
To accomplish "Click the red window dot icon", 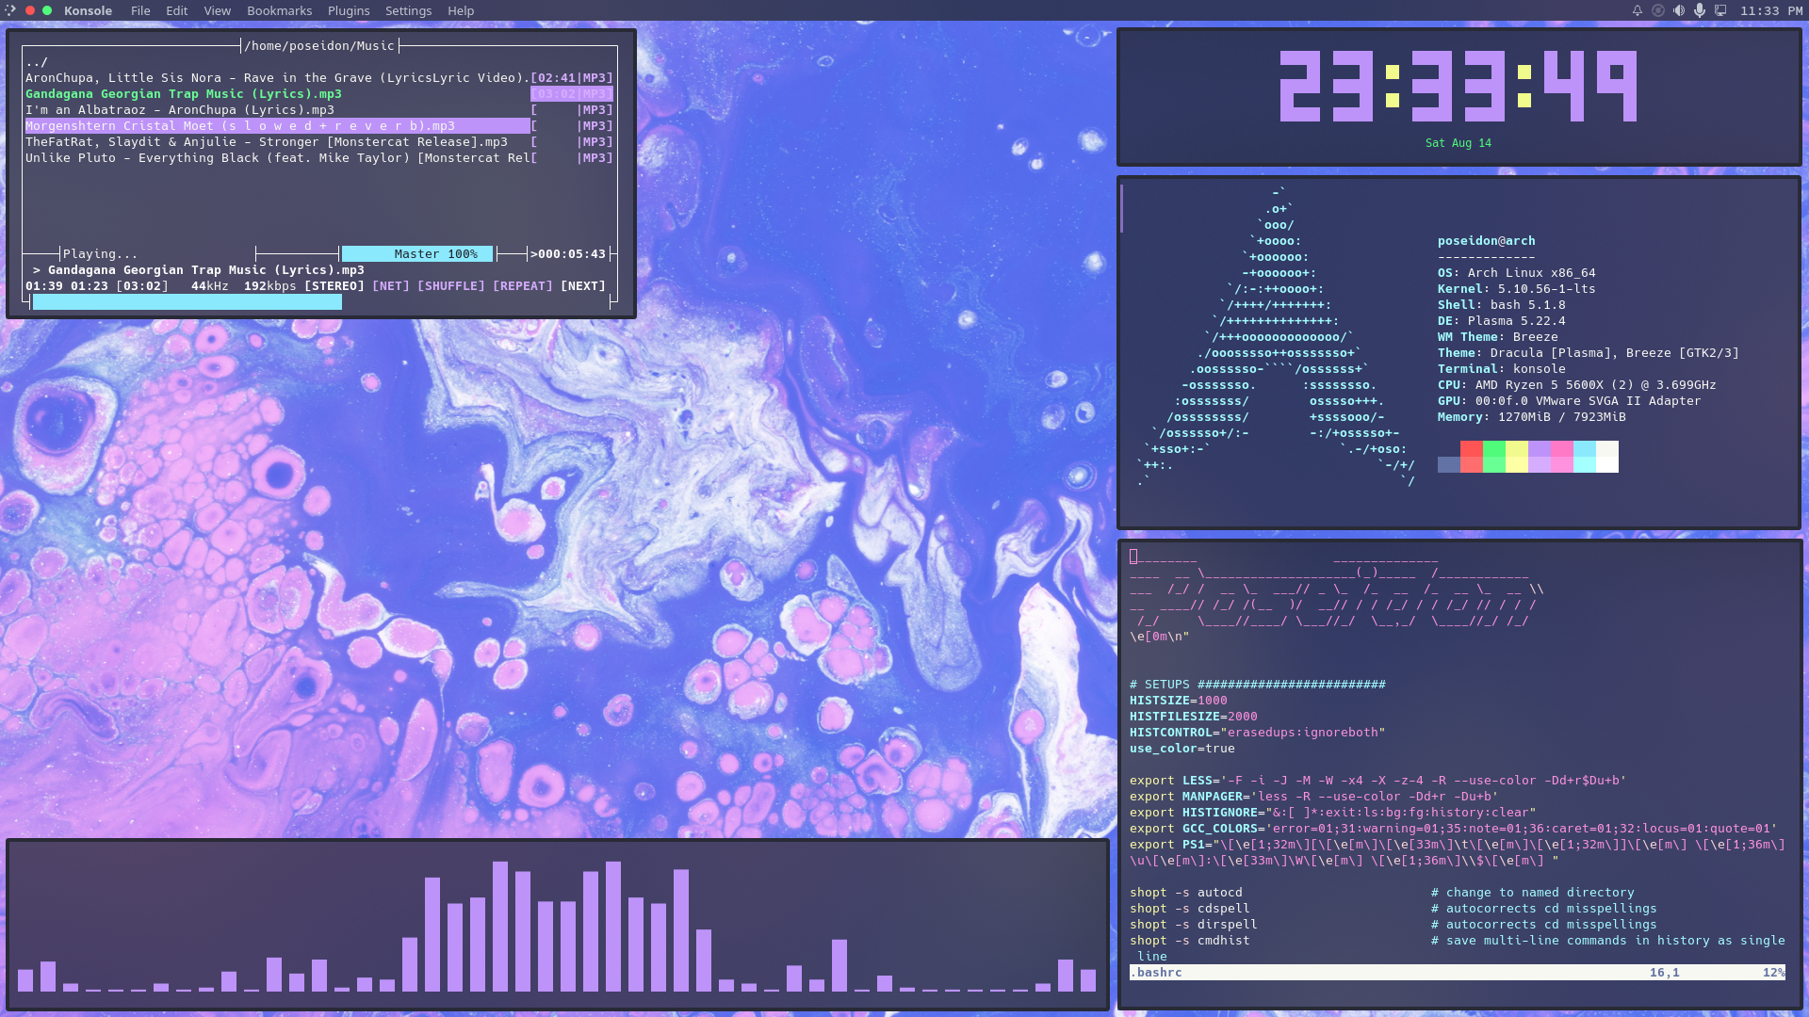I will (30, 10).
